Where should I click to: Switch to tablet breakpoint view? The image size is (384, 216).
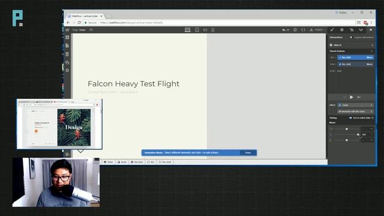click(x=197, y=30)
